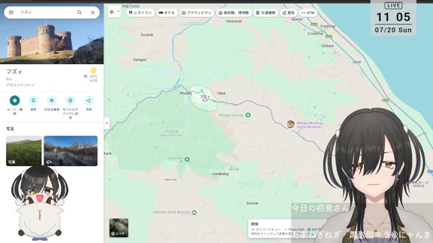Screen dimensions: 433x243
Task: Open the layers thumbnail on map
Action: [119, 228]
